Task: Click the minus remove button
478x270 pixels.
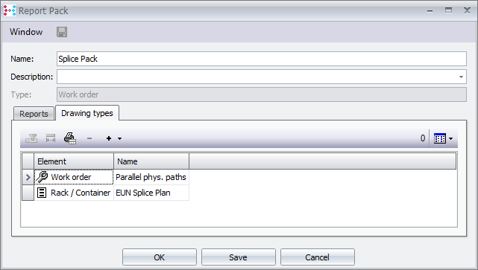Action: tap(89, 138)
